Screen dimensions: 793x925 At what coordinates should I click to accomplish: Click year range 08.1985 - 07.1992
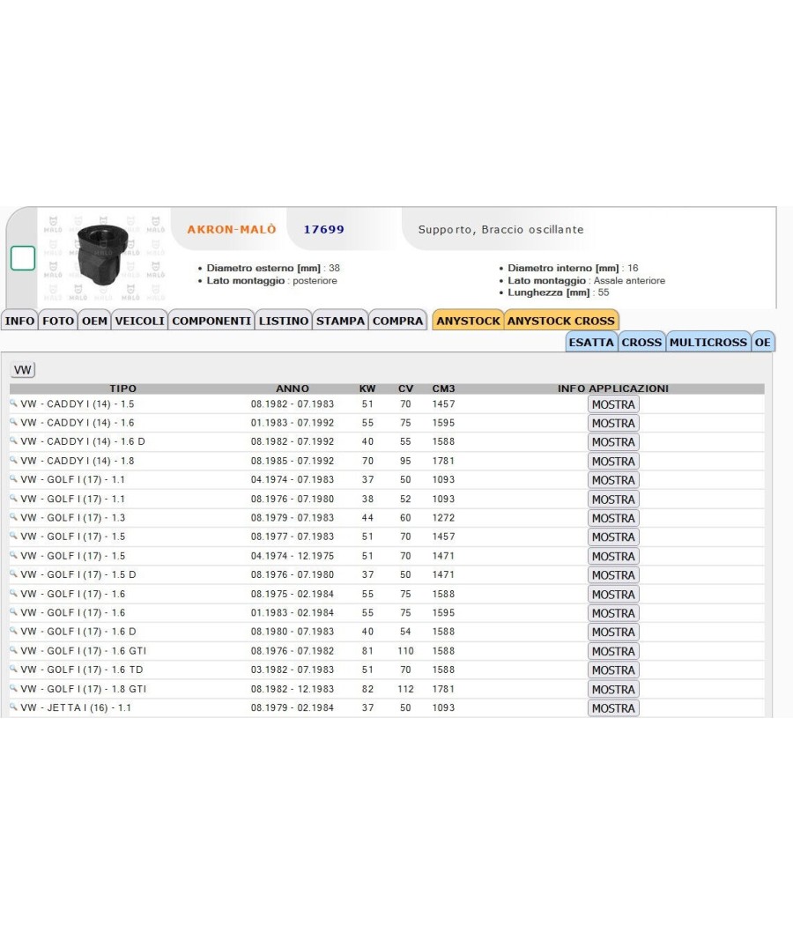coord(293,461)
